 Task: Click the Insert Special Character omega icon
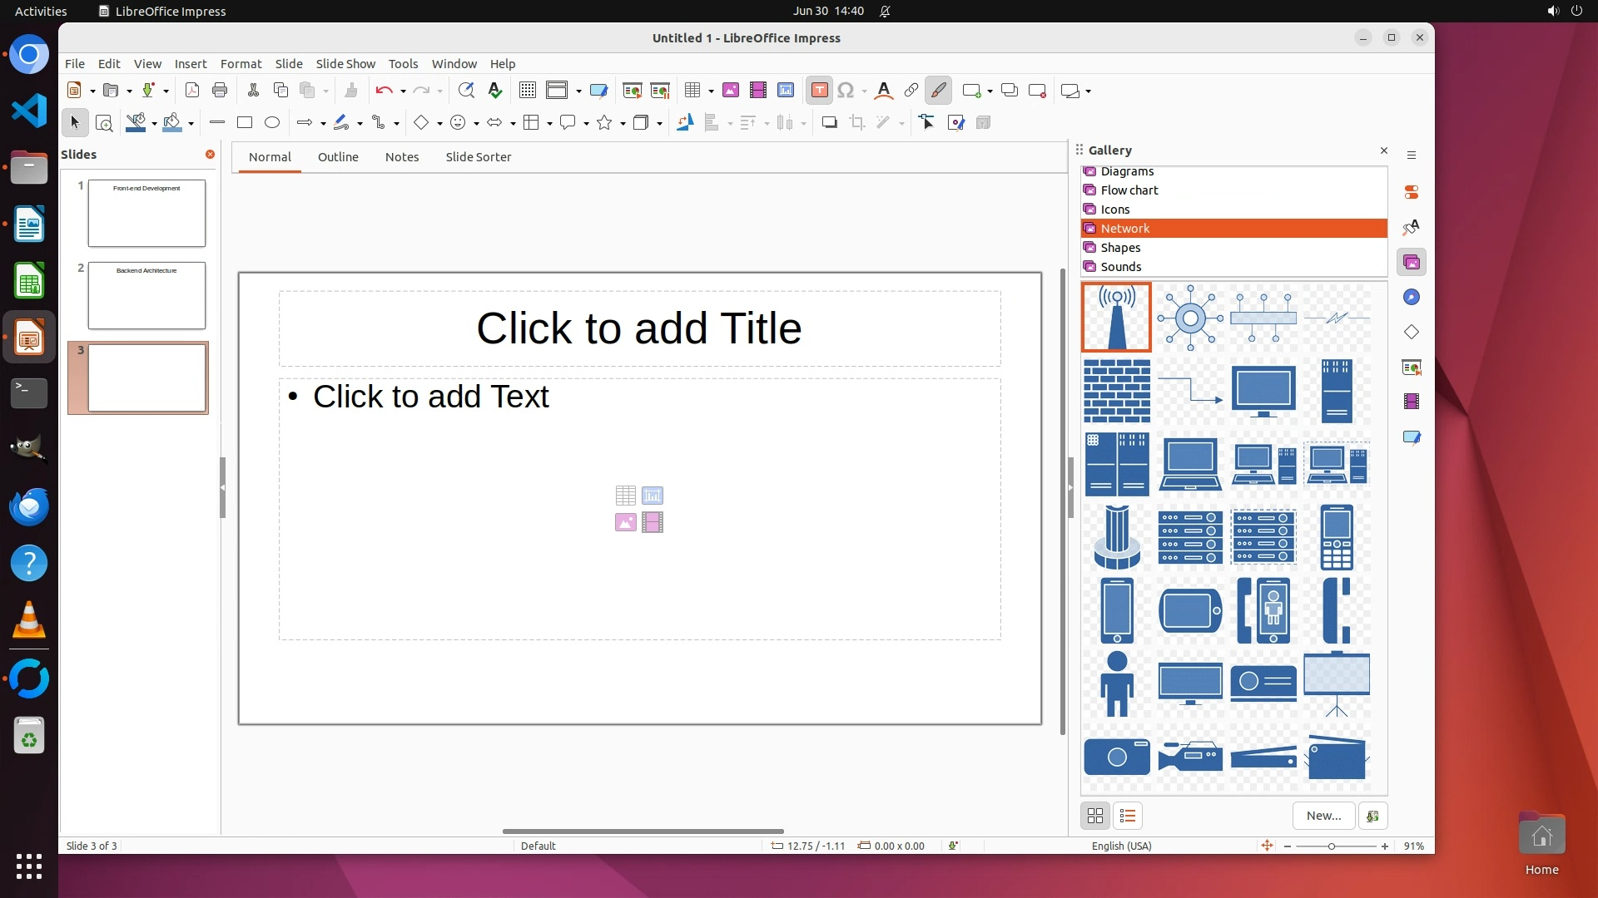pyautogui.click(x=846, y=91)
